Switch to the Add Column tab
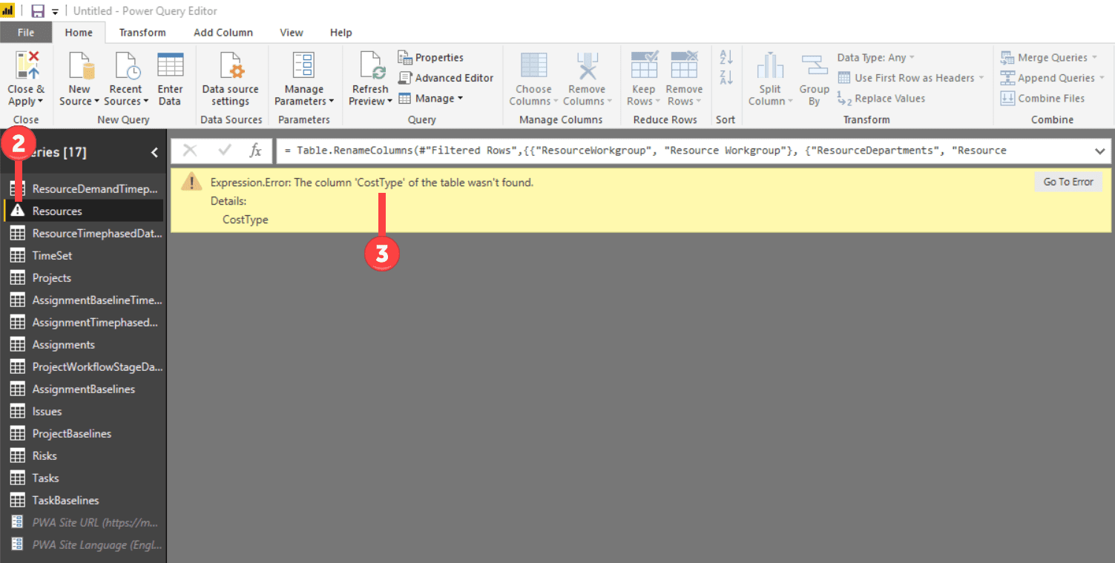Viewport: 1115px width, 563px height. pos(223,33)
